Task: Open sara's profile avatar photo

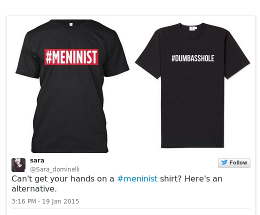Action: coord(18,165)
